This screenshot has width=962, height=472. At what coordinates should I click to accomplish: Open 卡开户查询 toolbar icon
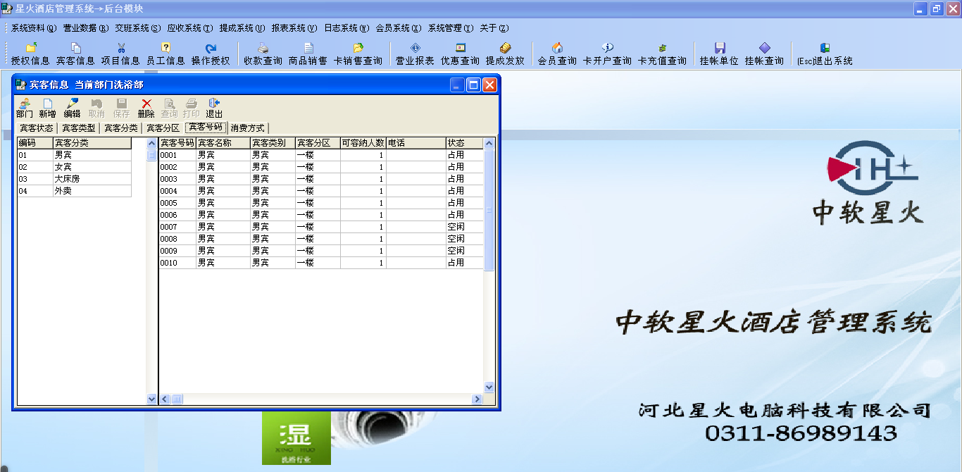(x=607, y=54)
